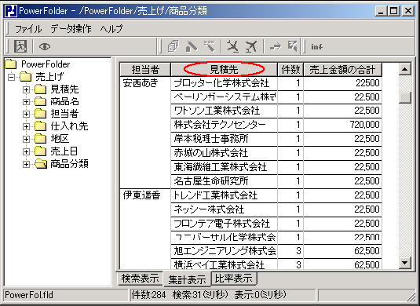Maximize the PowerFolder window
This screenshot has width=420, height=306.
coord(394,11)
